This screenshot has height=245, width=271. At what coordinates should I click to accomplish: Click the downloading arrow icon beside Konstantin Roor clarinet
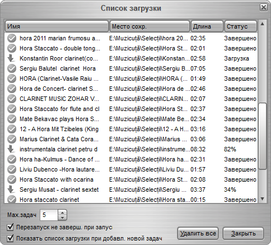tap(11, 58)
